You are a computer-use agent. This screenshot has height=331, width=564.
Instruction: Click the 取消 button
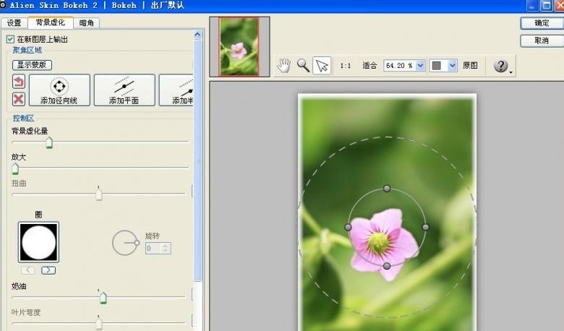(542, 40)
